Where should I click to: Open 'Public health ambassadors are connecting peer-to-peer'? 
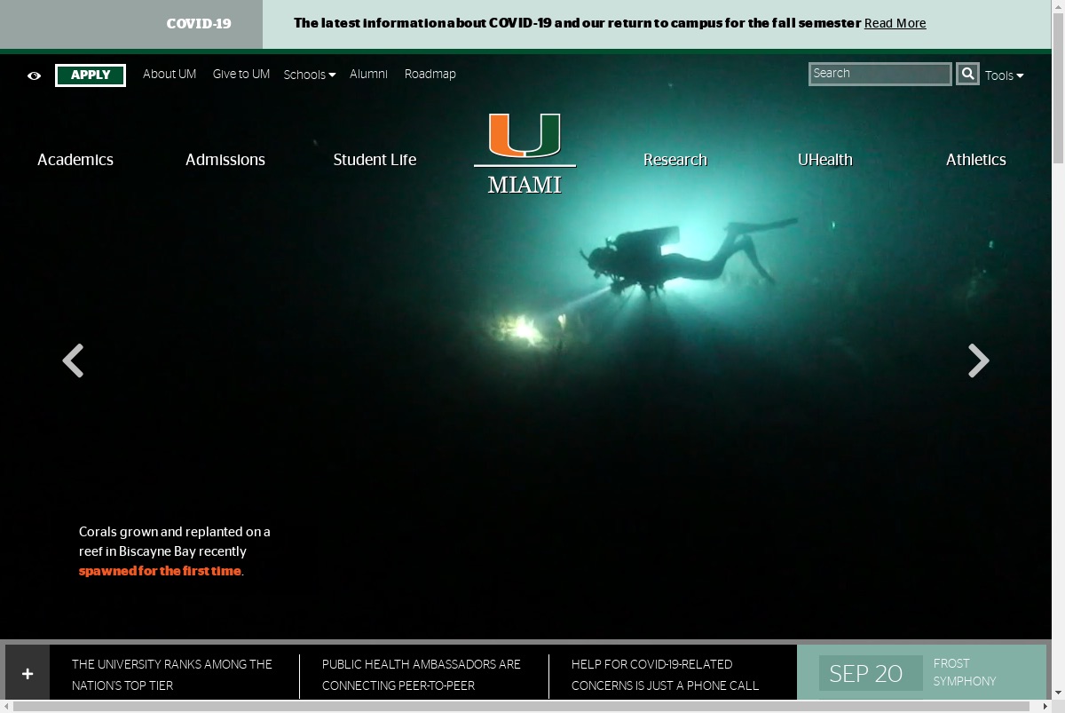[x=422, y=675]
